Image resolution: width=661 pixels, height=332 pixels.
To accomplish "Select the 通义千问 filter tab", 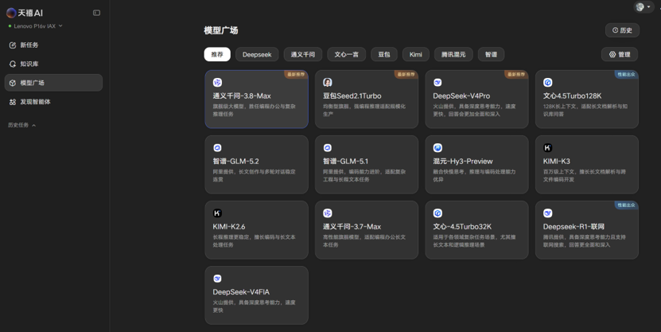I will click(303, 54).
